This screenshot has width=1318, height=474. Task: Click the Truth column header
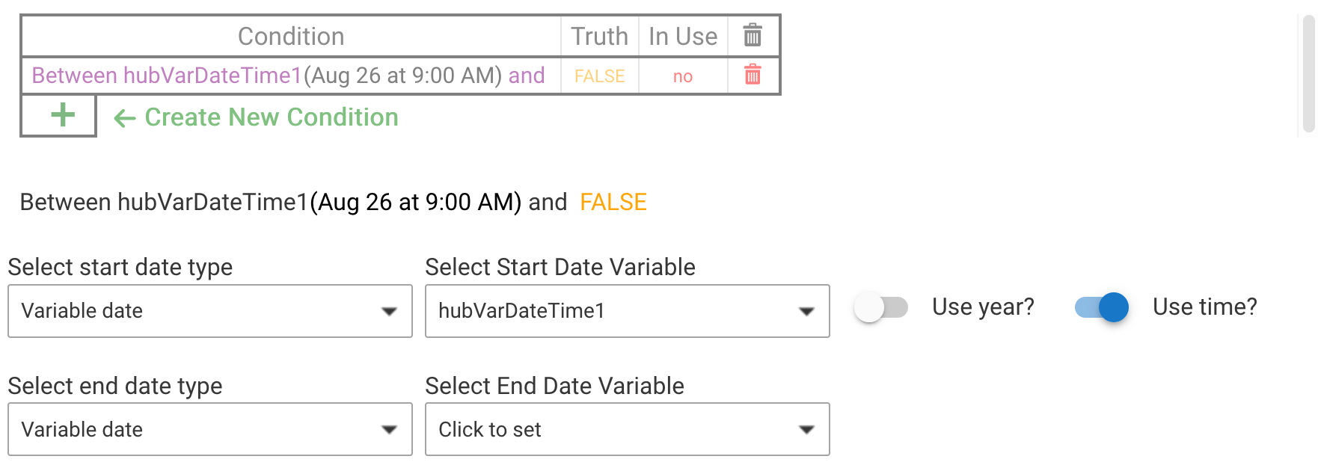pos(599,36)
